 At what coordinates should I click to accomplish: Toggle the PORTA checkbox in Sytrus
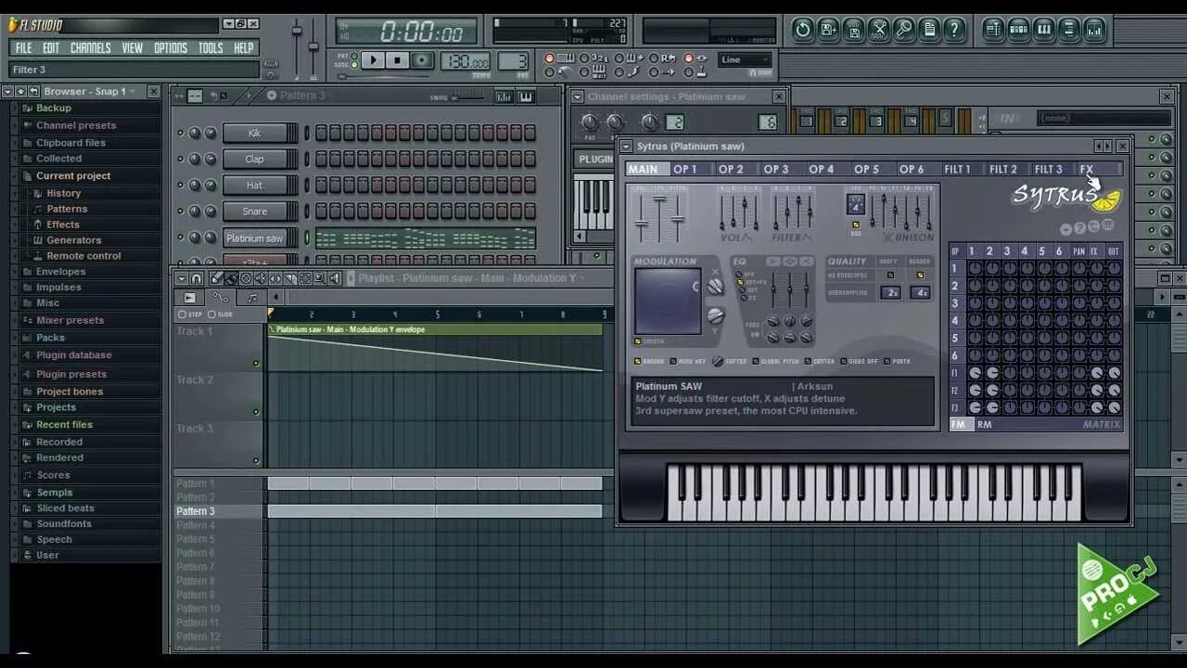coord(887,361)
